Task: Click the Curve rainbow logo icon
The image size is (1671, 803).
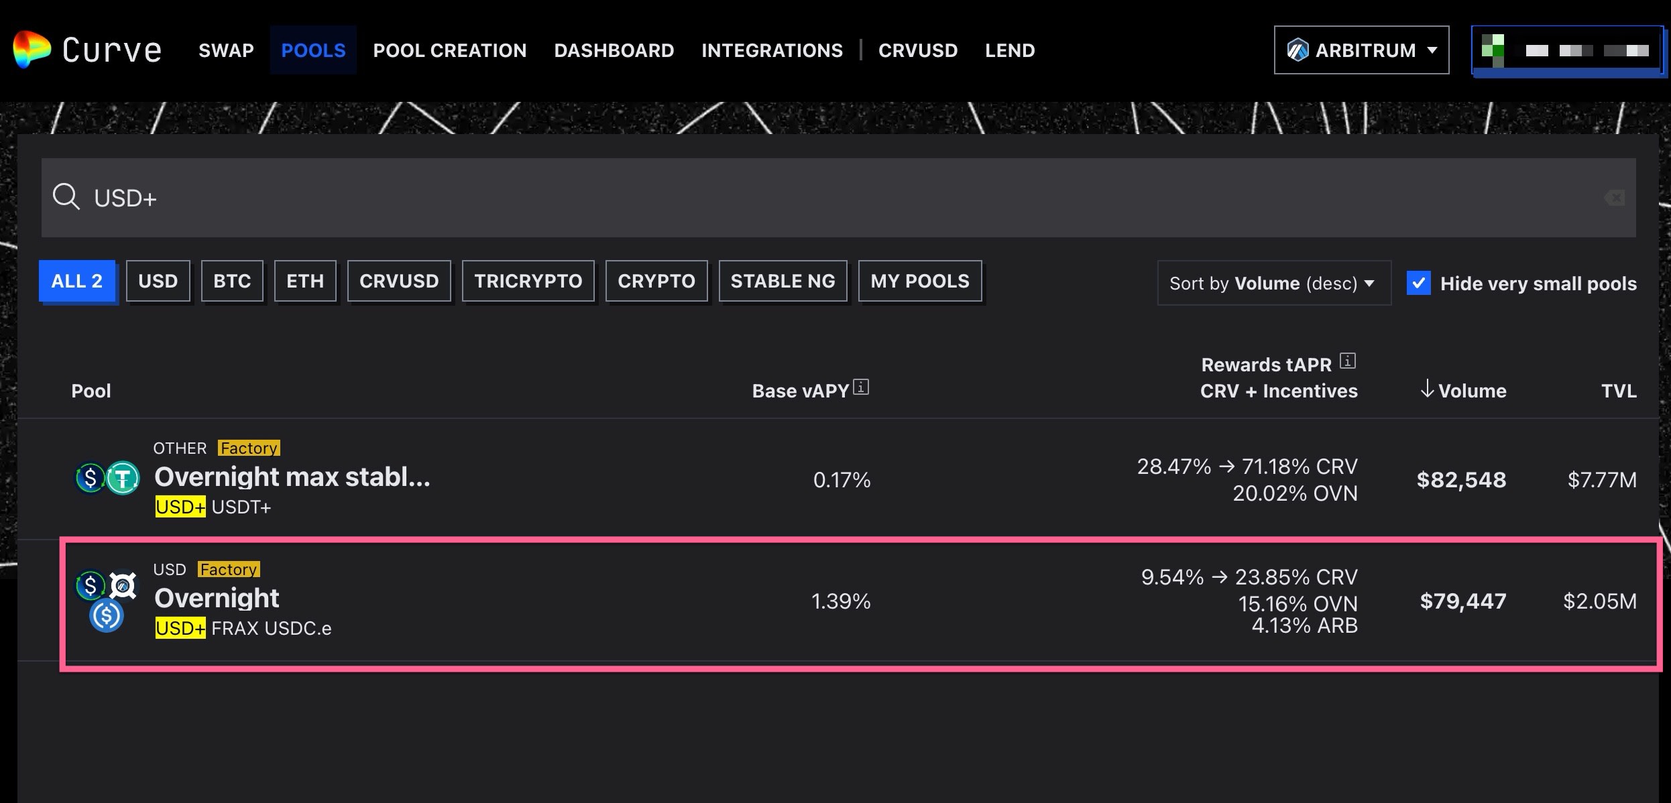Action: tap(31, 50)
